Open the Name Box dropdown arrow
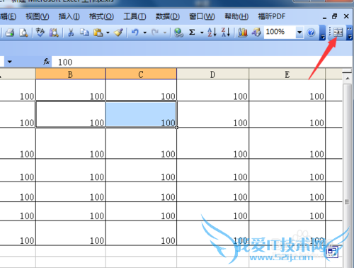Viewport: 354px width, 268px height. click(x=9, y=62)
